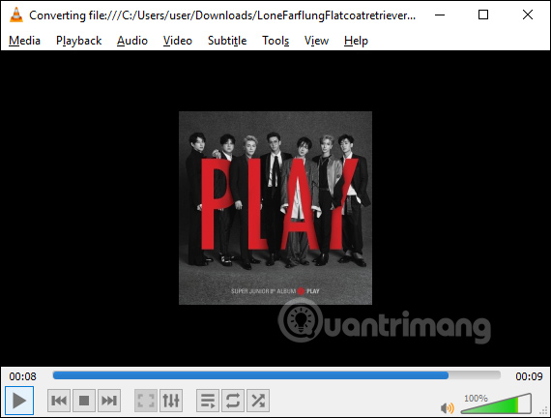Viewport: 551px width, 418px height.
Task: Click the VLC cone icon in title bar
Action: 16,15
